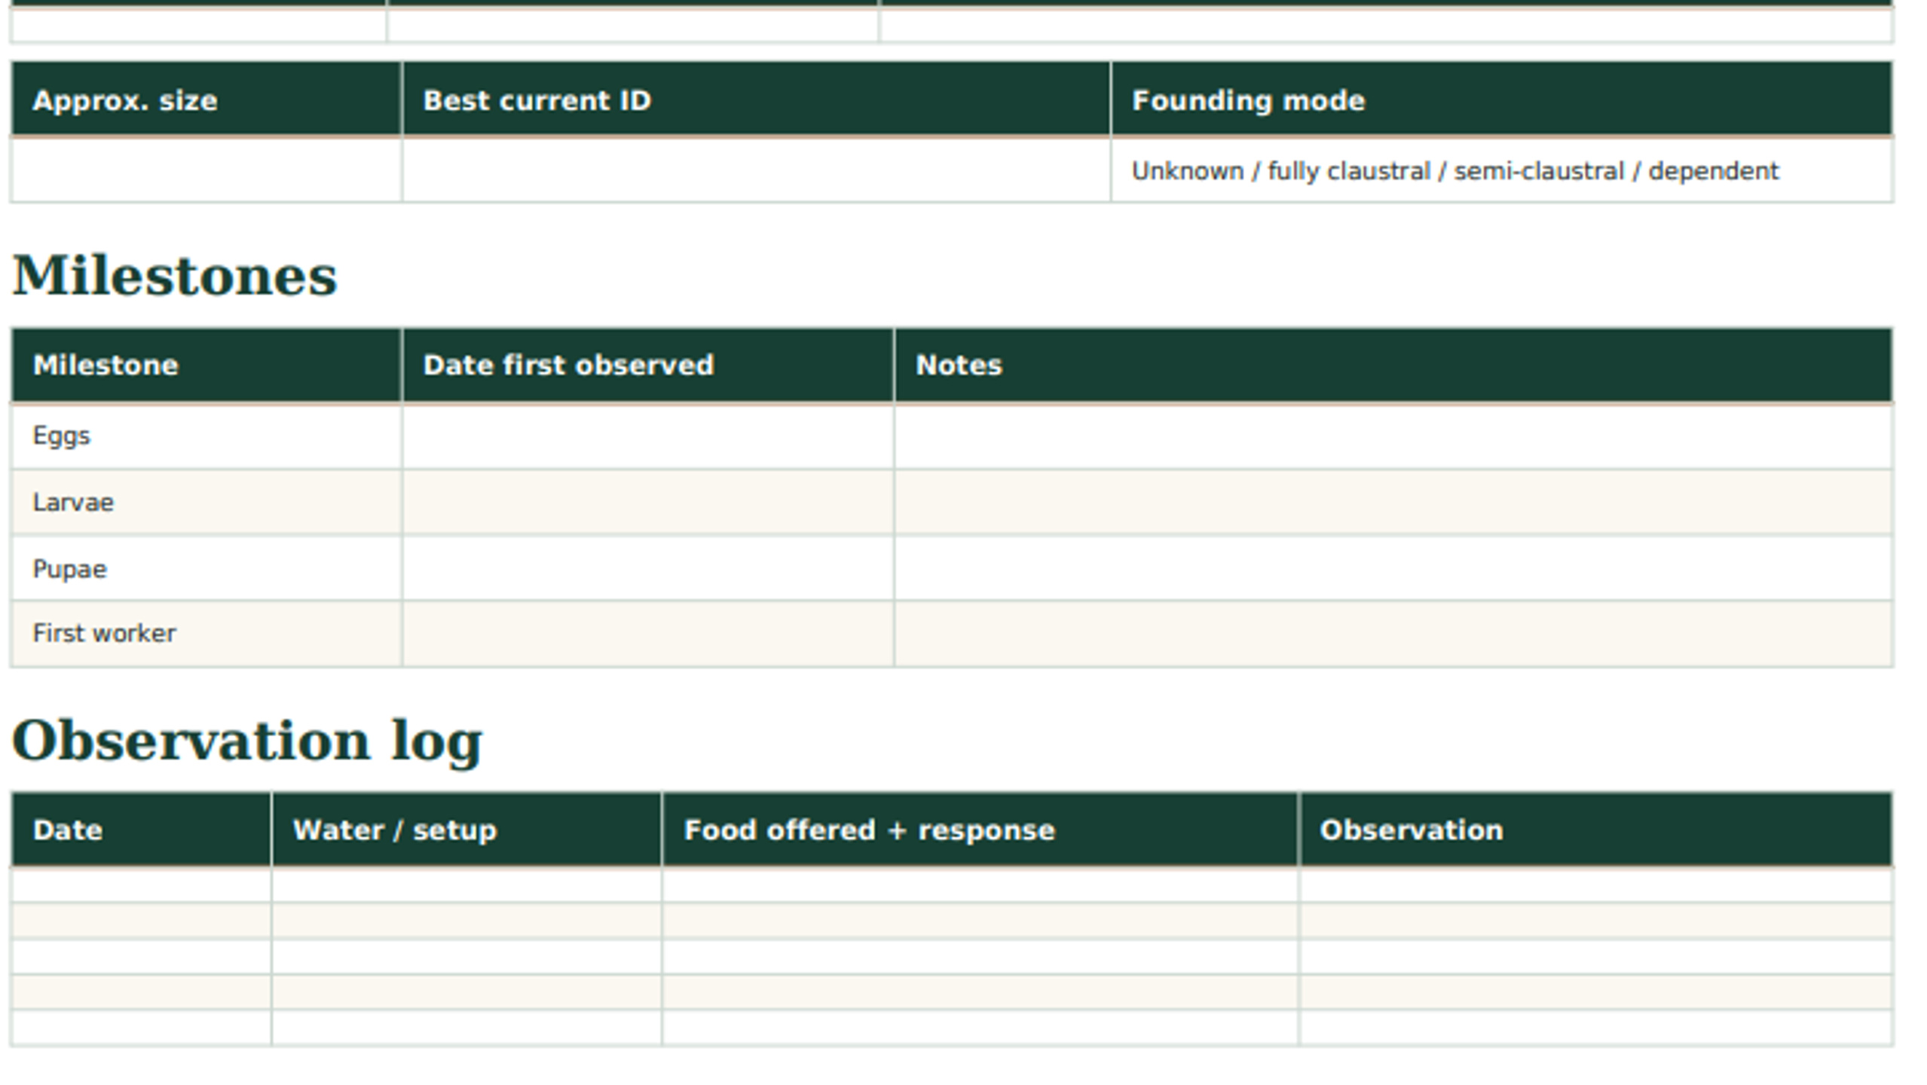This screenshot has height=1085, width=1927.
Task: Click the date cell for First worker
Action: (x=648, y=634)
